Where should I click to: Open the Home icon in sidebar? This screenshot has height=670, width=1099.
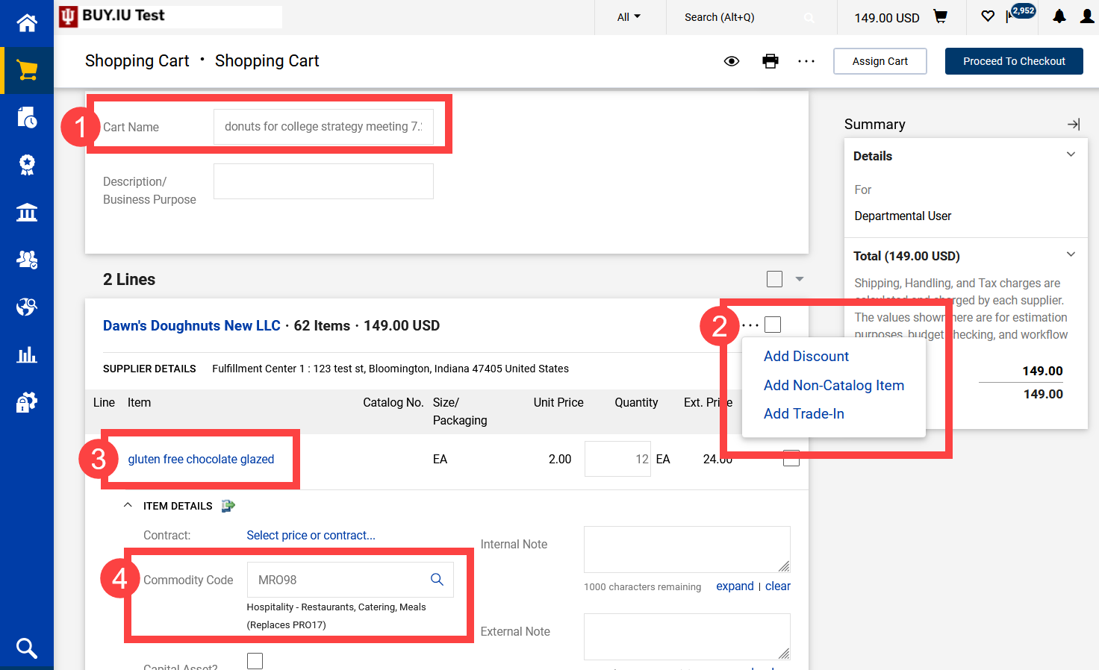point(27,23)
